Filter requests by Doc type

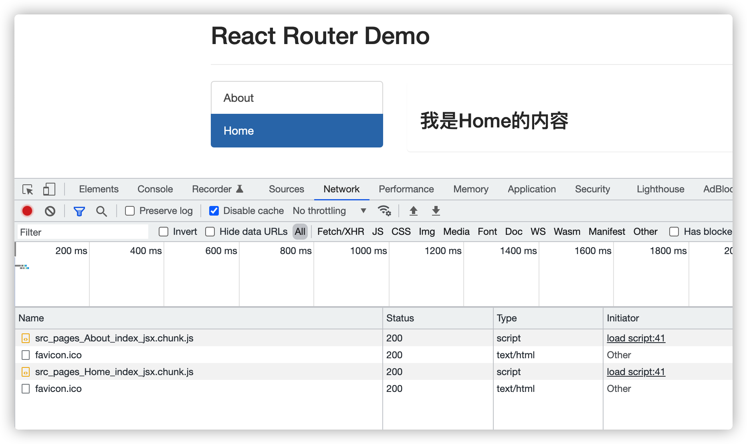pyautogui.click(x=514, y=232)
